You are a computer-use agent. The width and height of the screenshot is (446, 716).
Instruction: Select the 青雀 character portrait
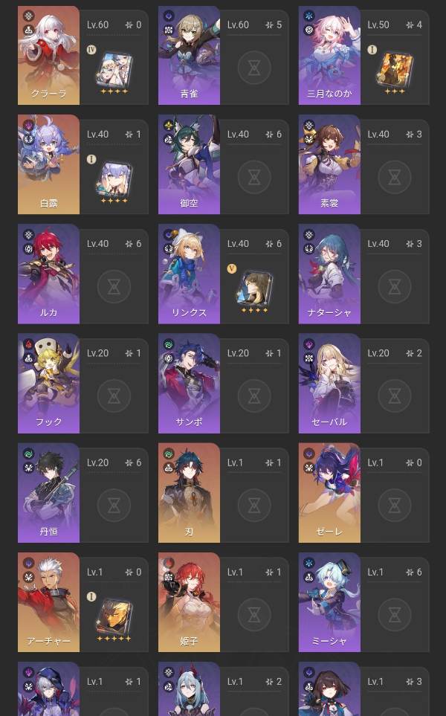(x=189, y=55)
